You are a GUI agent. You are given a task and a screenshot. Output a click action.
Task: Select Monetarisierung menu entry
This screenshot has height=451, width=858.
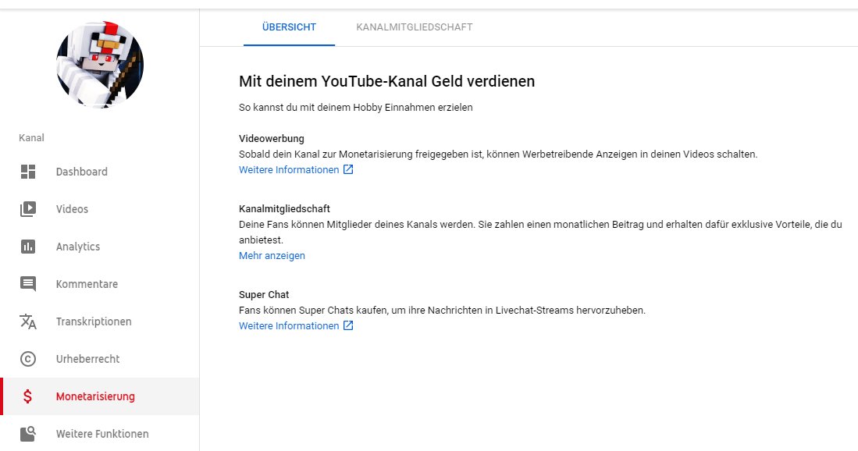(x=100, y=396)
